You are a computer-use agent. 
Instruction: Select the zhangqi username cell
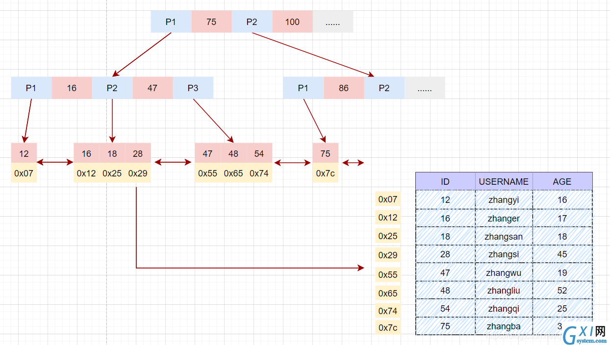tap(504, 308)
